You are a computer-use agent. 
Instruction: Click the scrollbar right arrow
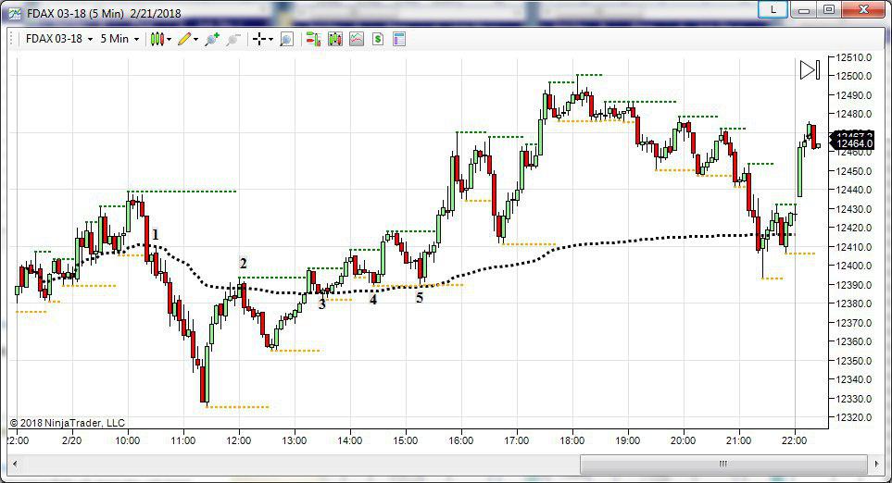pyautogui.click(x=876, y=464)
